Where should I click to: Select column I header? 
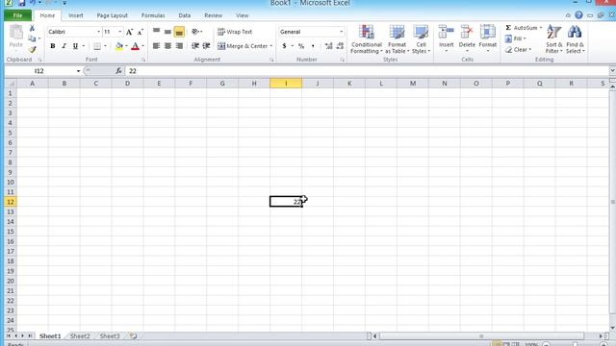tap(286, 84)
